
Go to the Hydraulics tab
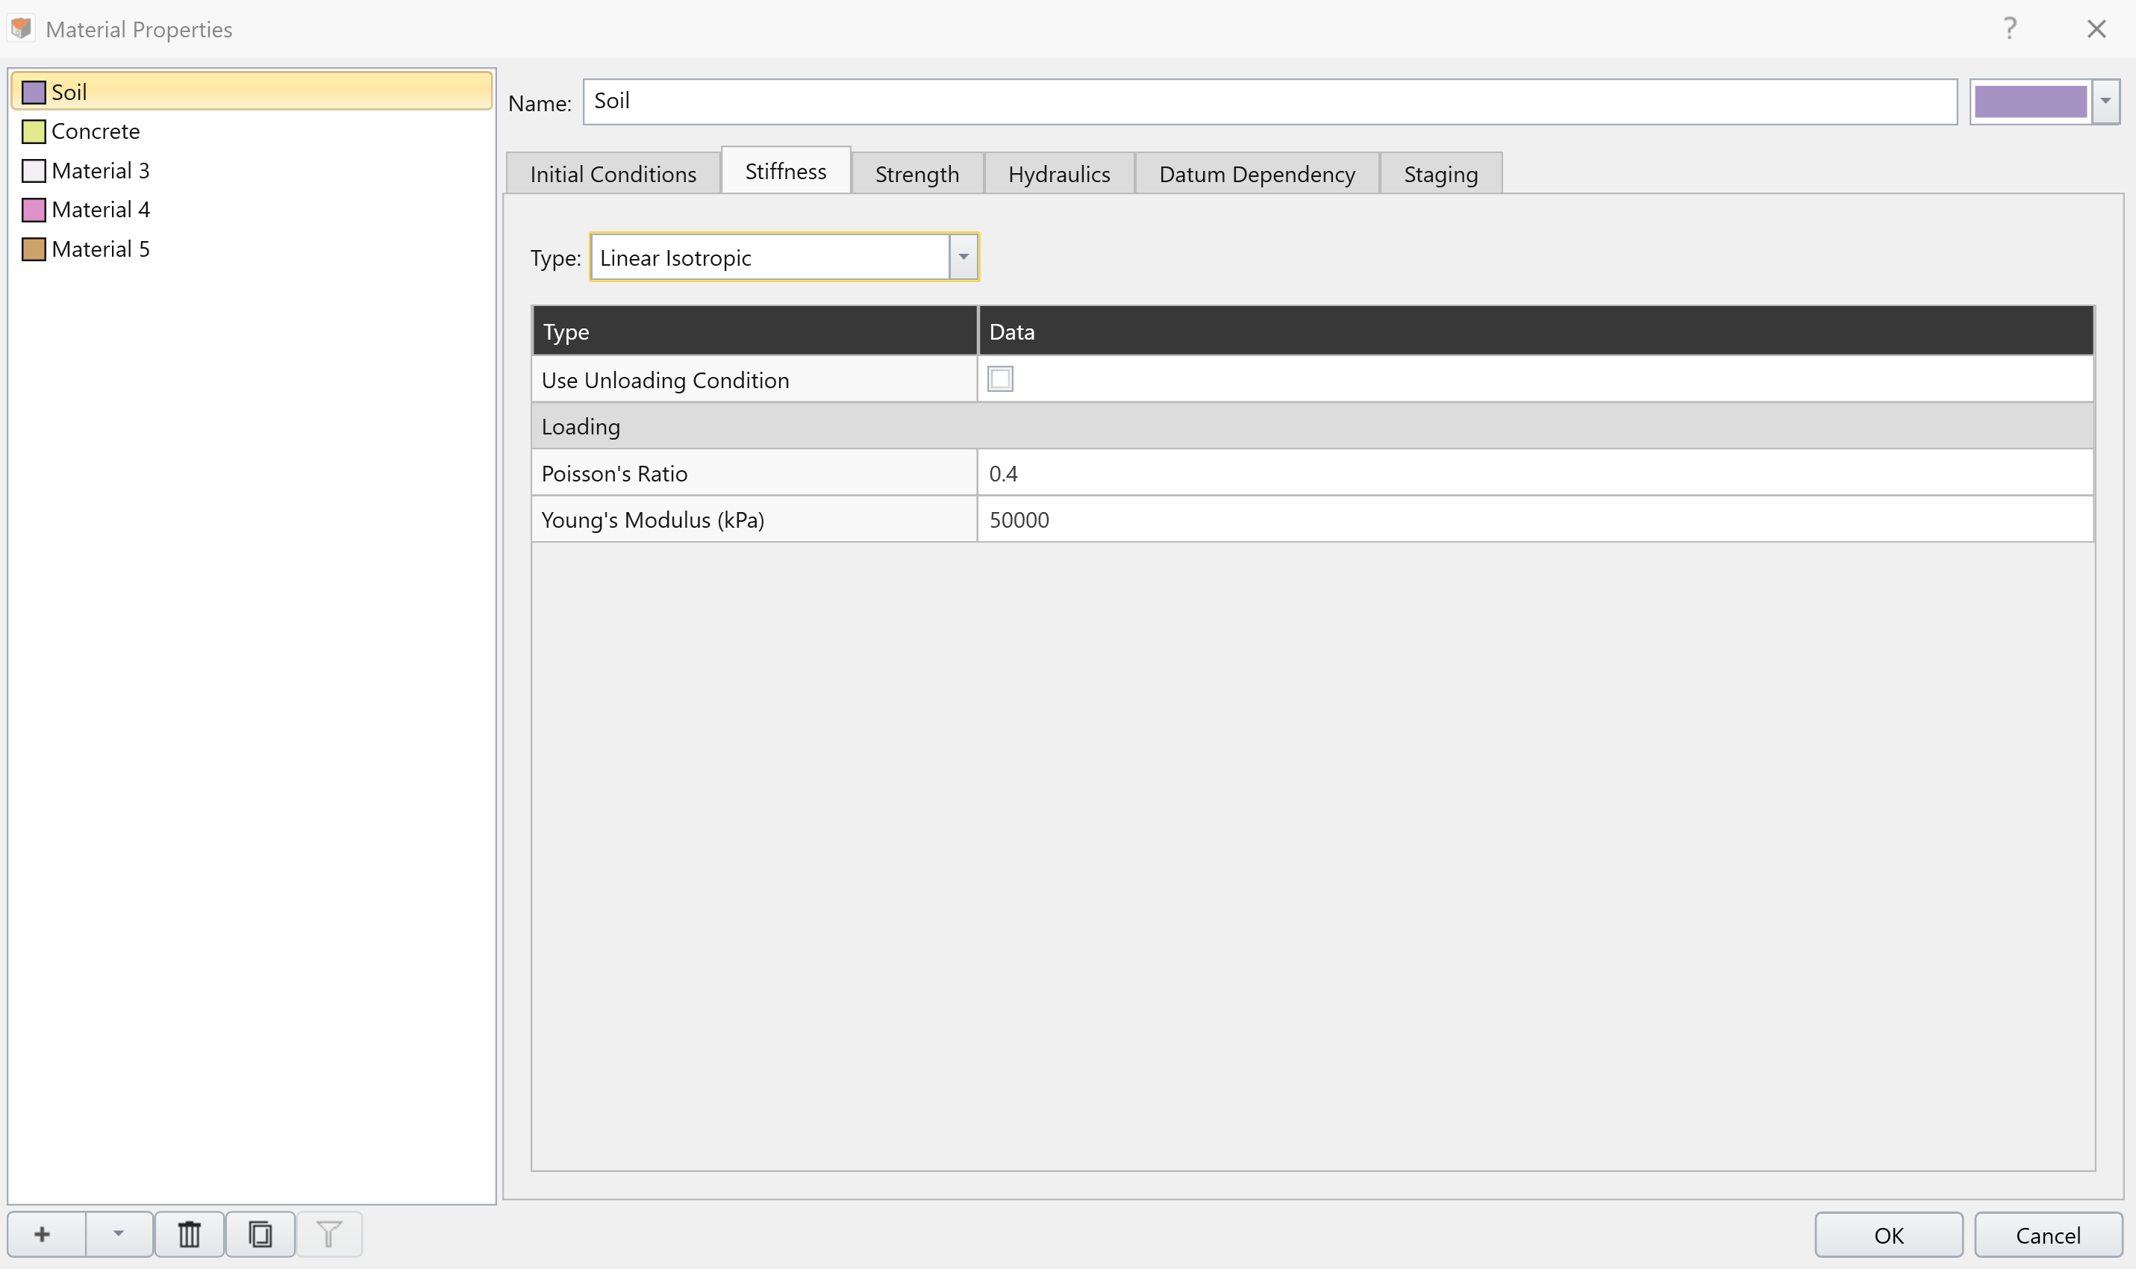[1059, 174]
